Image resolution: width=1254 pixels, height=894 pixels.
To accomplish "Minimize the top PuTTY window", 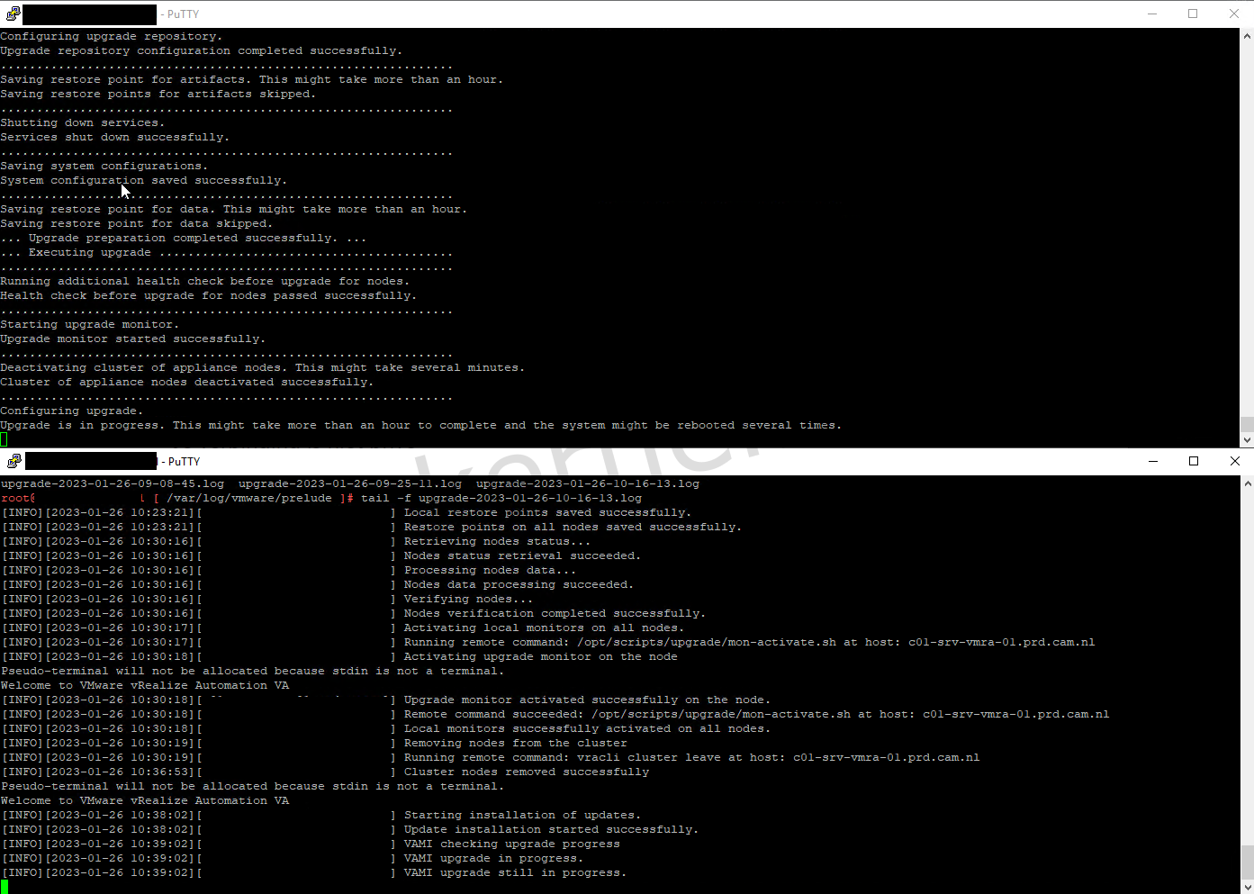I will click(1151, 14).
